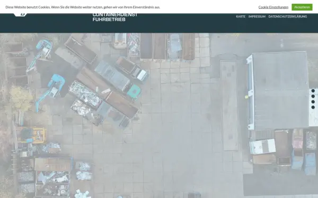This screenshot has width=318, height=198.
Task: Open the KARTE menu item
Action: [241, 16]
